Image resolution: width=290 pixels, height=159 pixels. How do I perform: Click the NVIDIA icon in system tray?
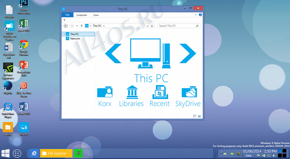(x=232, y=153)
